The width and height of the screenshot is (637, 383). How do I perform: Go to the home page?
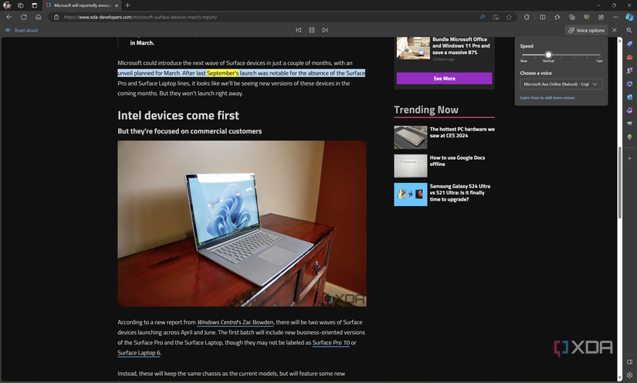38,17
